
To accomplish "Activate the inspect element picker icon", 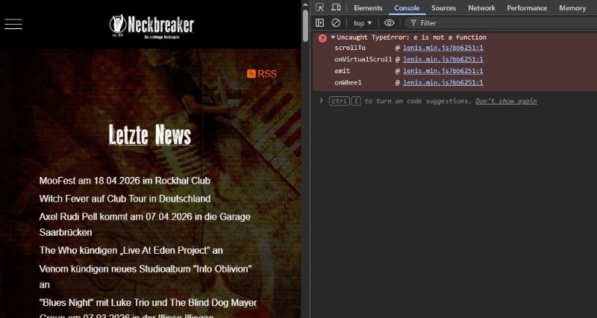I will 319,7.
